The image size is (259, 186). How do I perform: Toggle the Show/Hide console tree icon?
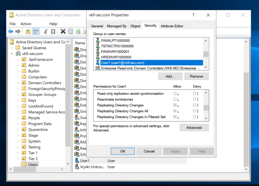[x=36, y=31]
